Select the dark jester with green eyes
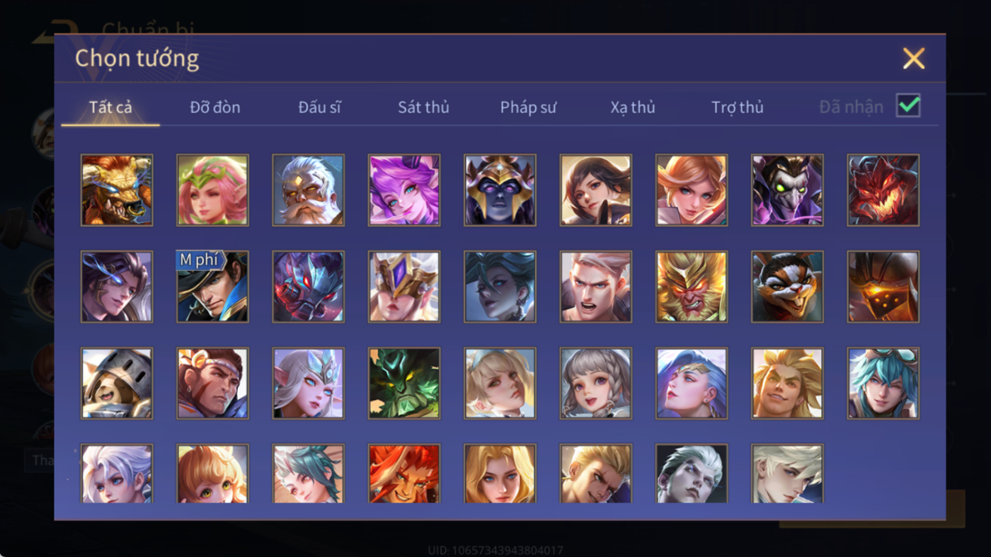The height and width of the screenshot is (557, 991). 787,190
